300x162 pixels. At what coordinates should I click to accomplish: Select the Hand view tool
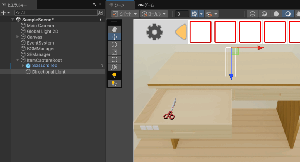(x=114, y=30)
